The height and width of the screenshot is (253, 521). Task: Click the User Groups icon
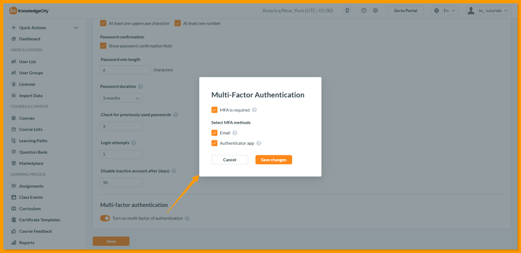pos(14,73)
